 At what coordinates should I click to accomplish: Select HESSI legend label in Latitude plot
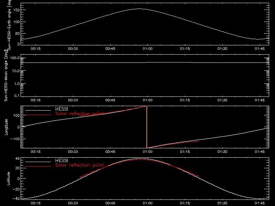(62, 160)
